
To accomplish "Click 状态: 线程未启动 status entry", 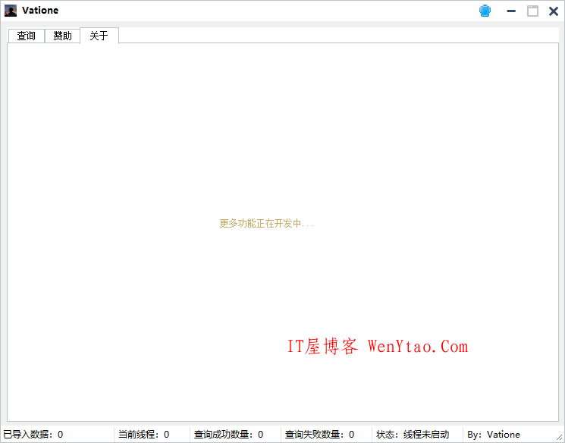I will coord(413,435).
